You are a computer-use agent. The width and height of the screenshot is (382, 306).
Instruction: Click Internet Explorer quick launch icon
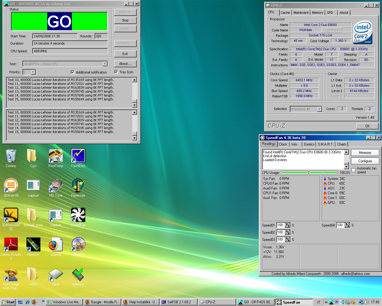(x=27, y=302)
